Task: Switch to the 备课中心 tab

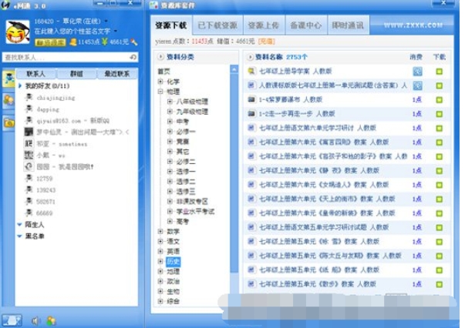Action: click(306, 25)
